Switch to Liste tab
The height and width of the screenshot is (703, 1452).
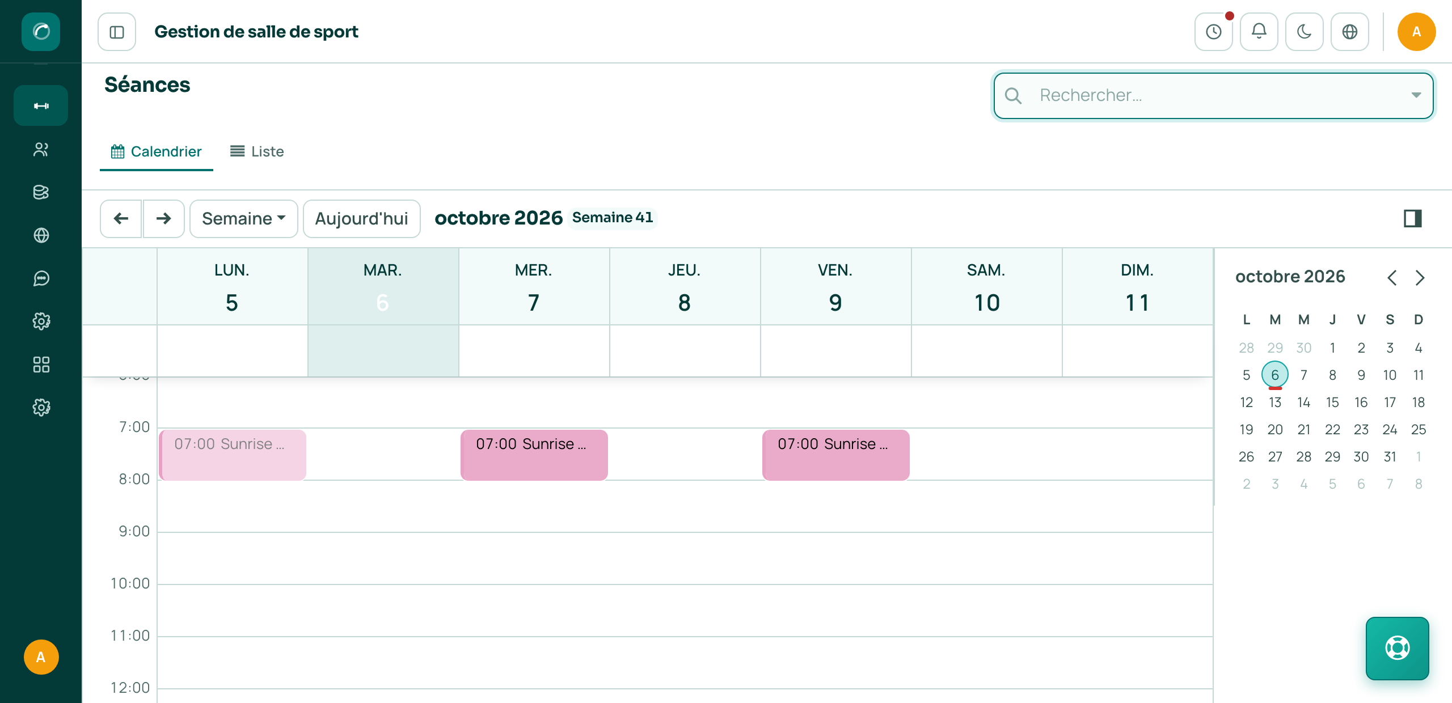click(x=257, y=151)
